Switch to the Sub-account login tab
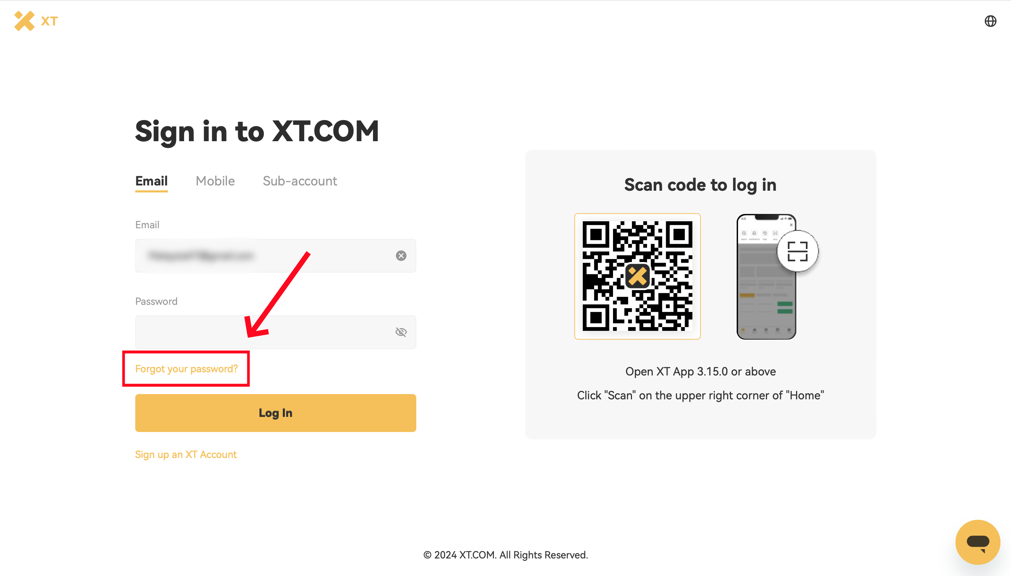This screenshot has height=576, width=1011. (x=300, y=181)
